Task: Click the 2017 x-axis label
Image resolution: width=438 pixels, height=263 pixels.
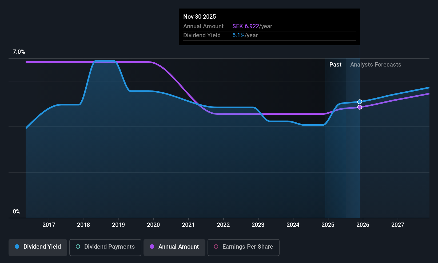Action: pos(49,225)
